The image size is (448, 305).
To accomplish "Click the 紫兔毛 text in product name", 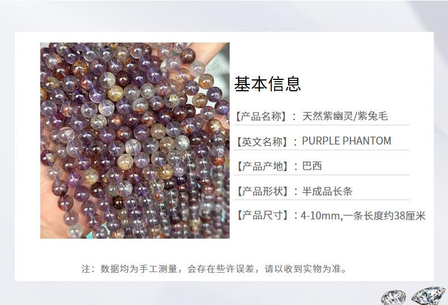I will 373,116.
